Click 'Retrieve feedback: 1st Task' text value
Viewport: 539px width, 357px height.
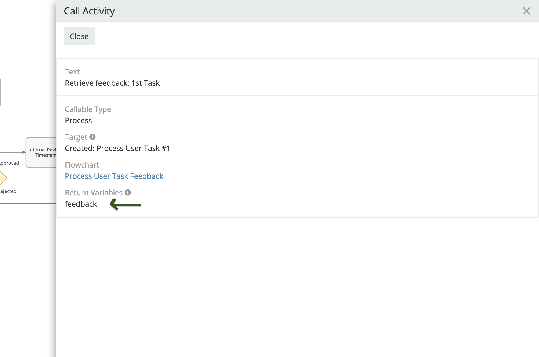112,83
